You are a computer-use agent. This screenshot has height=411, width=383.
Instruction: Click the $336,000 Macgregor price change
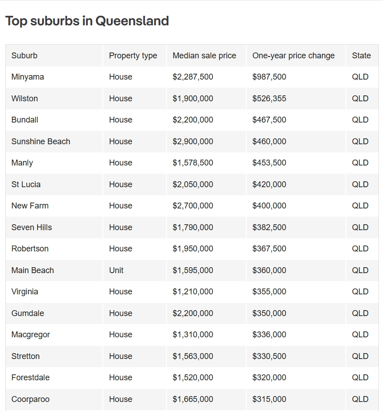[269, 335]
